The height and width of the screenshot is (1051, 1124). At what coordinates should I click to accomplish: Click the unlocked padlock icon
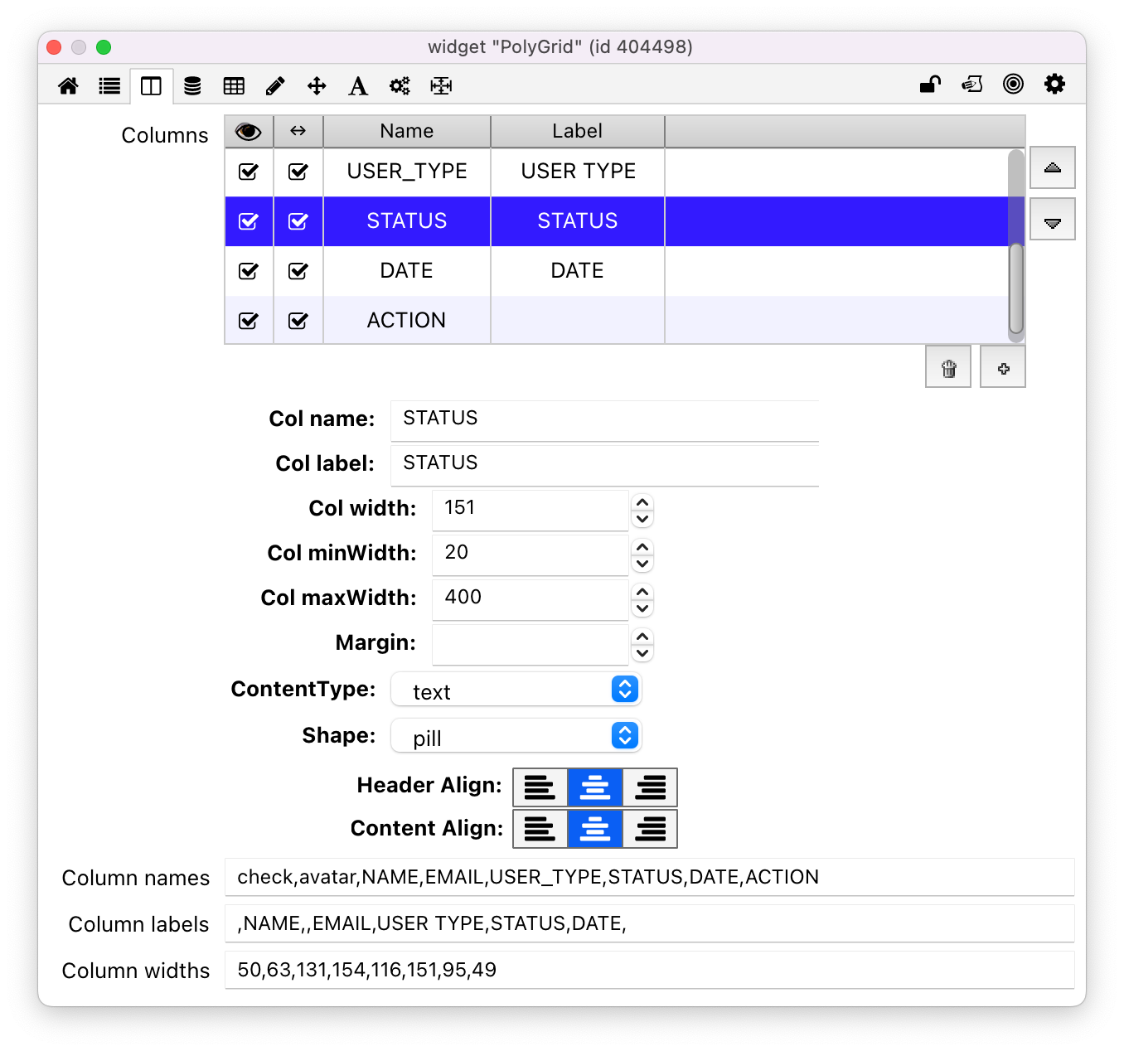tap(930, 85)
